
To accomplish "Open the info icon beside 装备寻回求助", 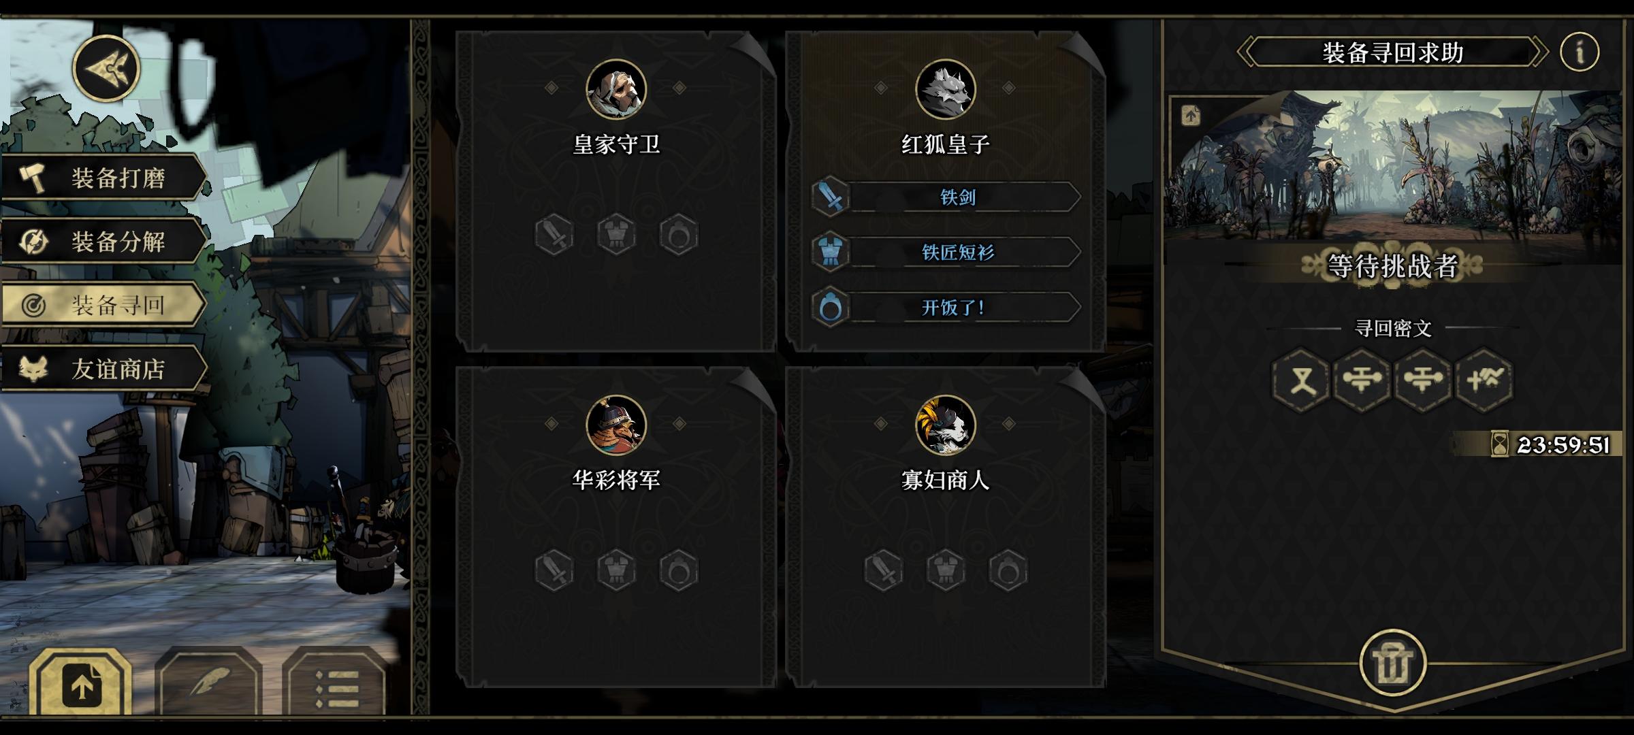I will (1579, 52).
